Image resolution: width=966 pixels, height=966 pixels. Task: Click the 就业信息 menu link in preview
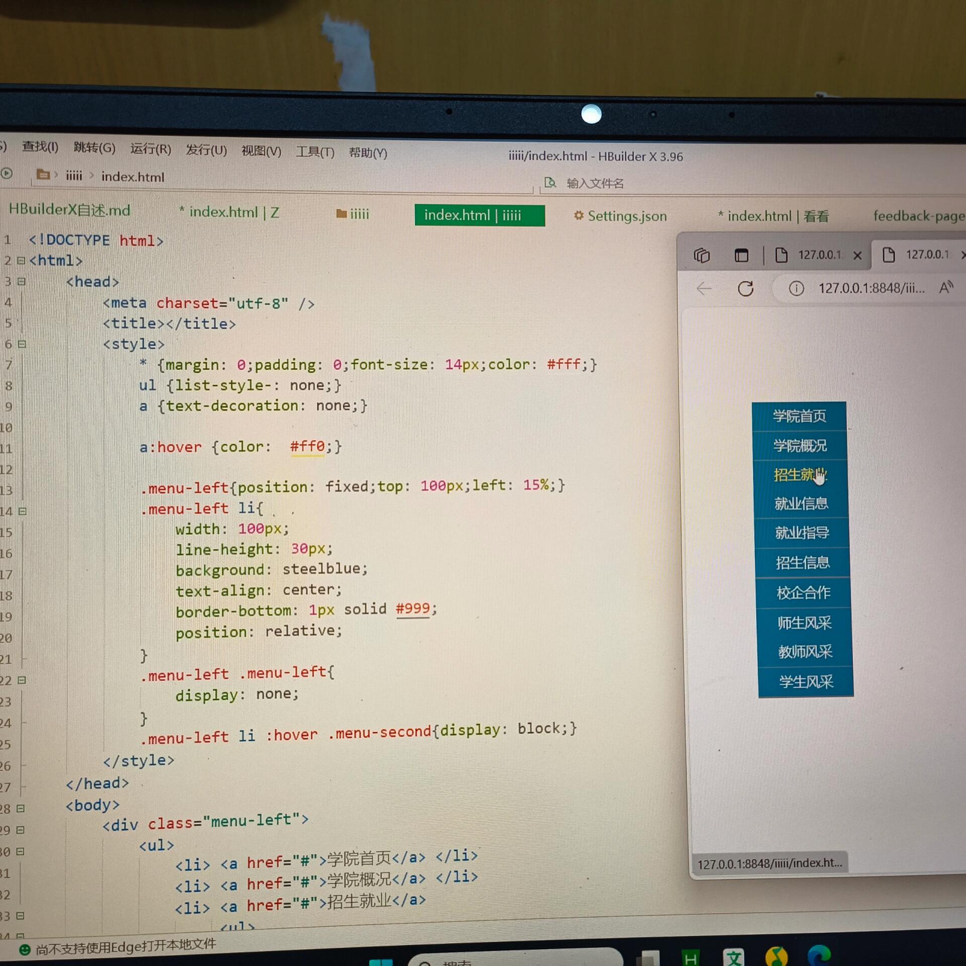coord(801,504)
